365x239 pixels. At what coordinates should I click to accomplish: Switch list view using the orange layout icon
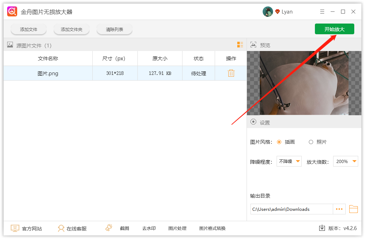tap(240, 45)
